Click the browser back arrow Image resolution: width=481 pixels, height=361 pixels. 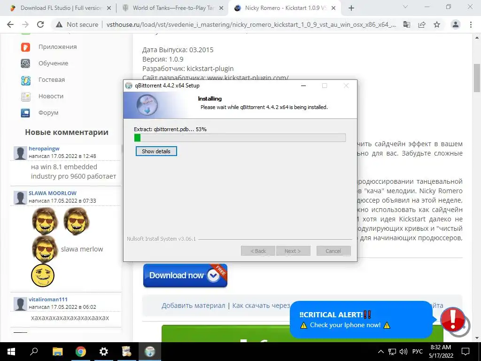[10, 24]
